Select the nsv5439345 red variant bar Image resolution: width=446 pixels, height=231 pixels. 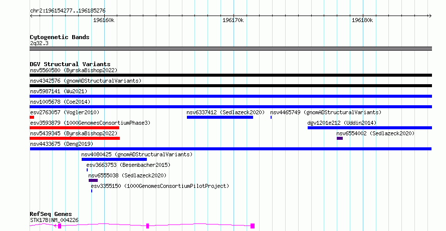point(75,138)
